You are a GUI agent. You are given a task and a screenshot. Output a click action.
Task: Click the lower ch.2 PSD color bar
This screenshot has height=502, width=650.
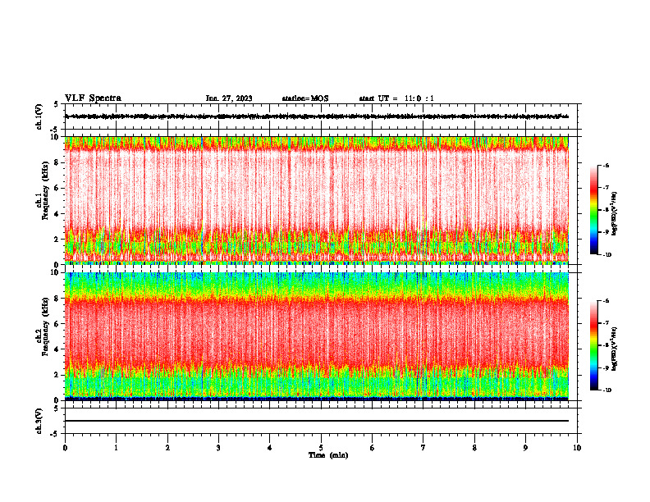(594, 345)
